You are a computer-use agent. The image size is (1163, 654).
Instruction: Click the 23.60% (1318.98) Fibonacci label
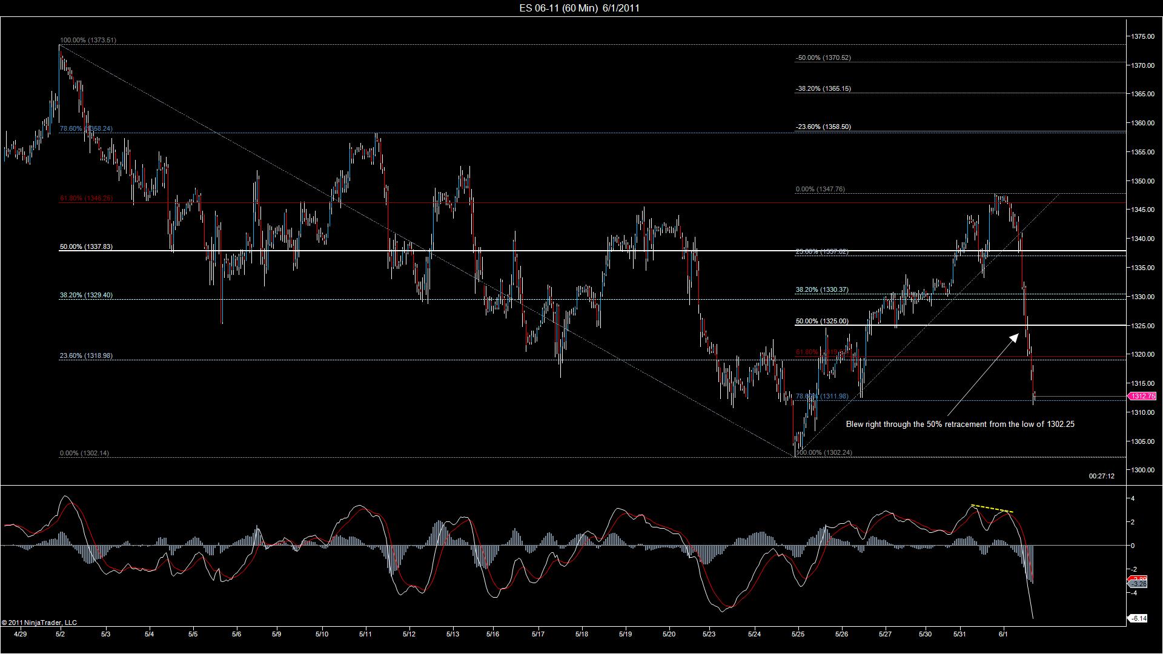click(x=86, y=356)
